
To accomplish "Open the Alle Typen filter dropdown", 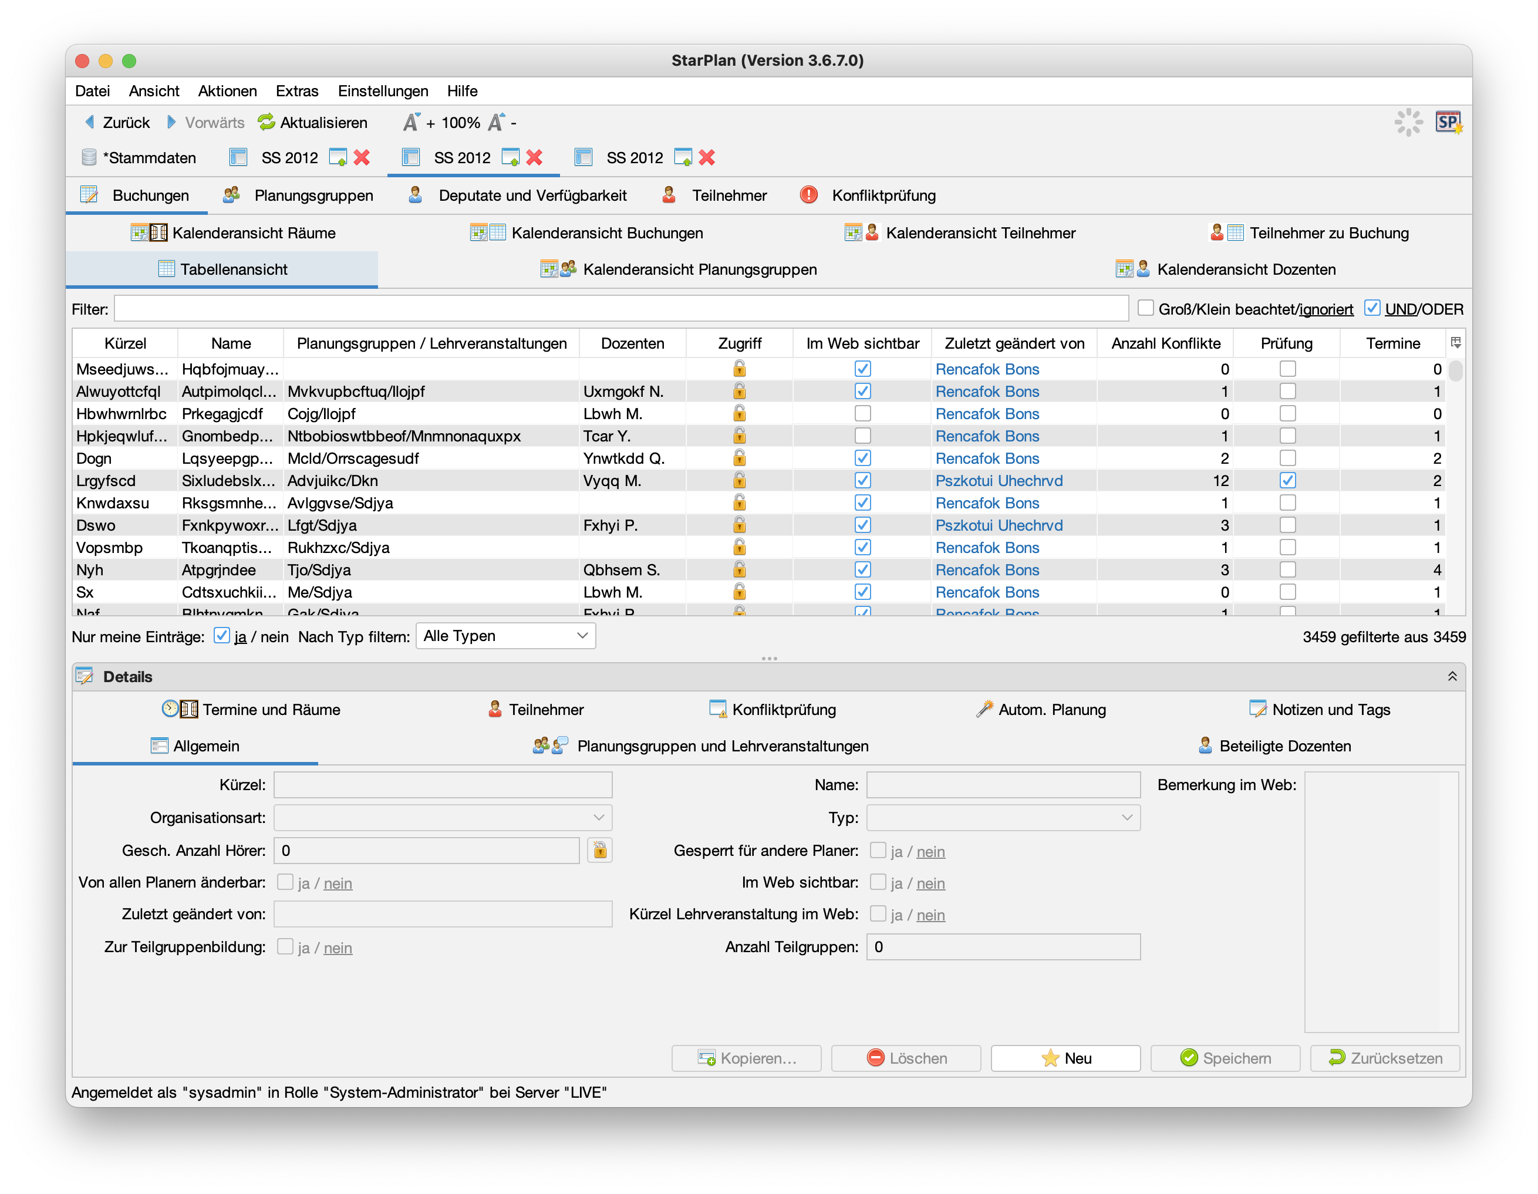I will tap(505, 636).
